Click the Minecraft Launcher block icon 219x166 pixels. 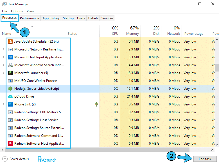pos(10,73)
